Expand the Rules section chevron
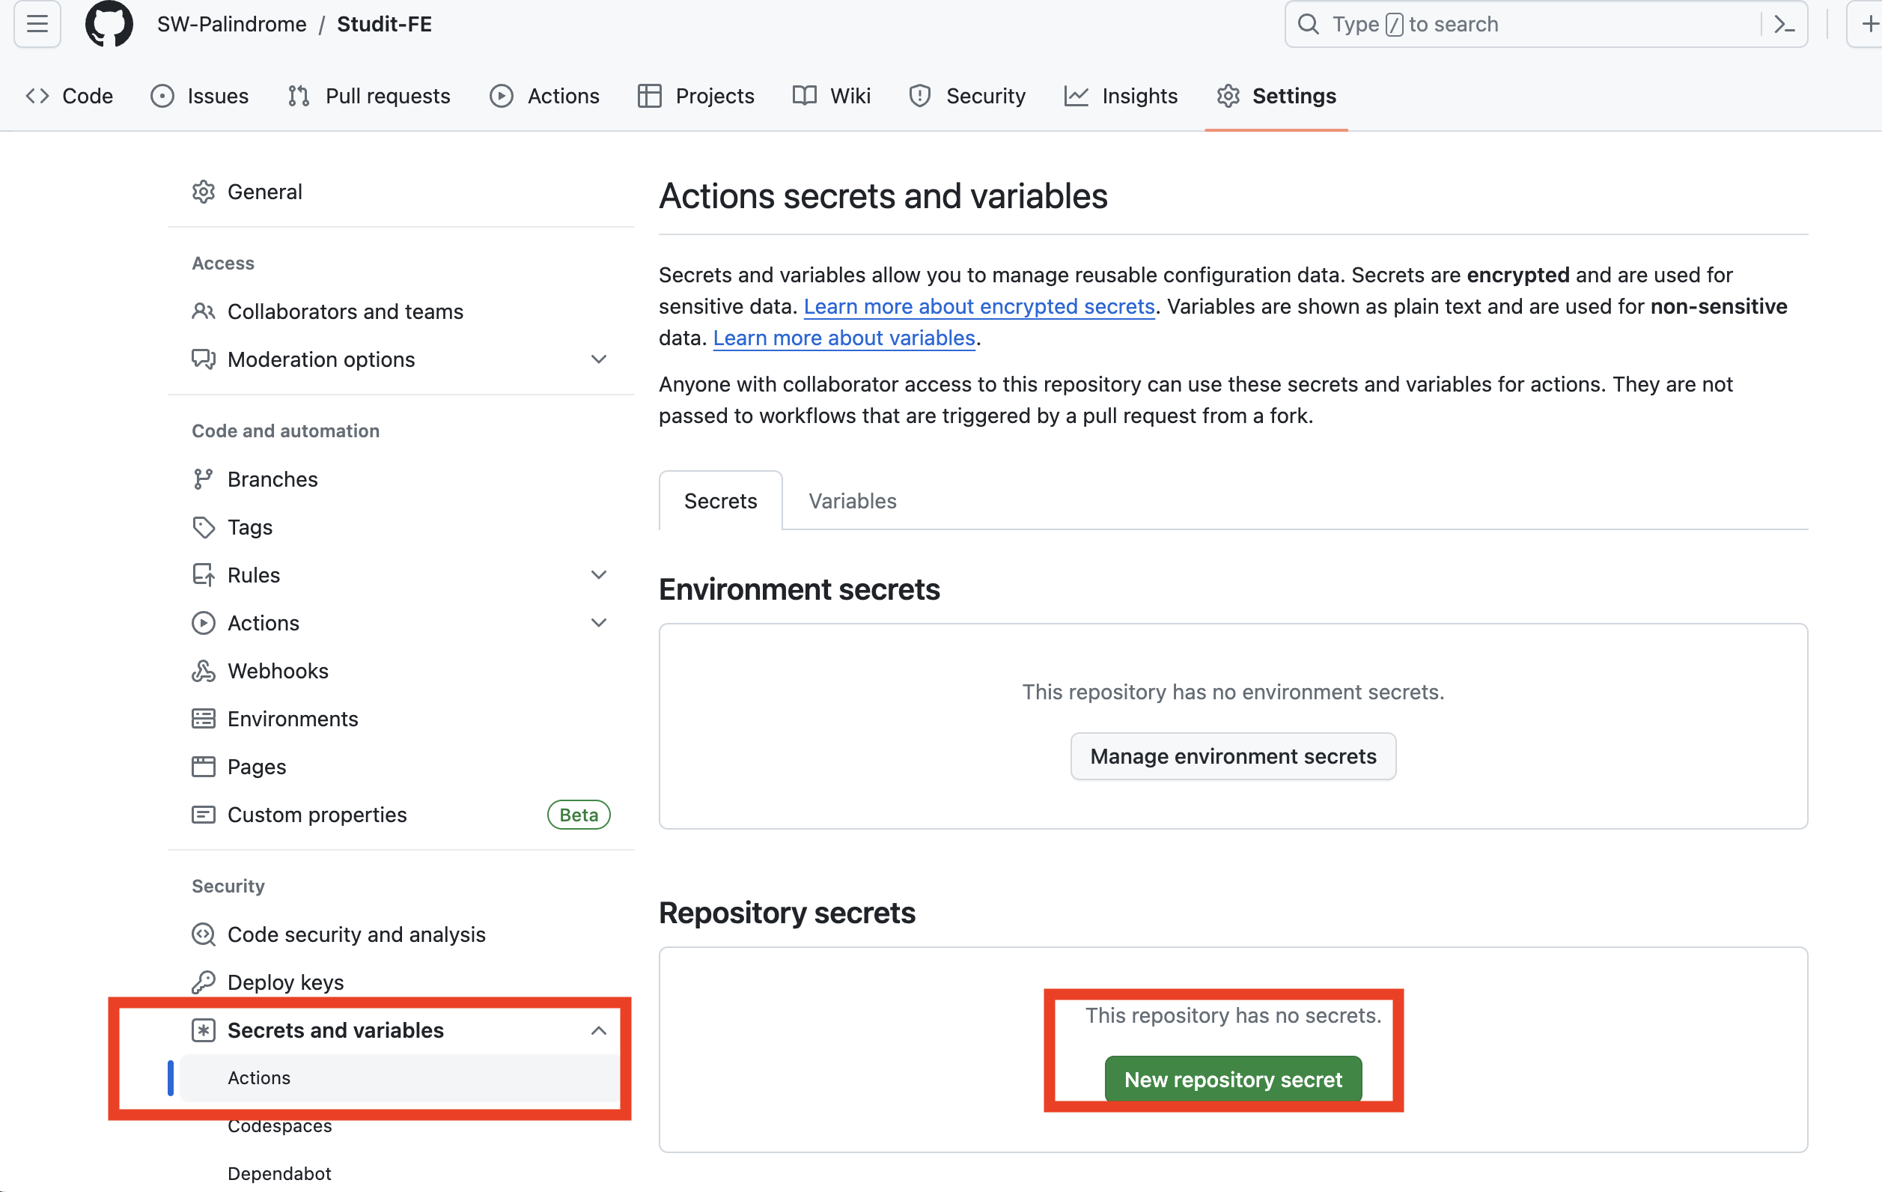 599,574
